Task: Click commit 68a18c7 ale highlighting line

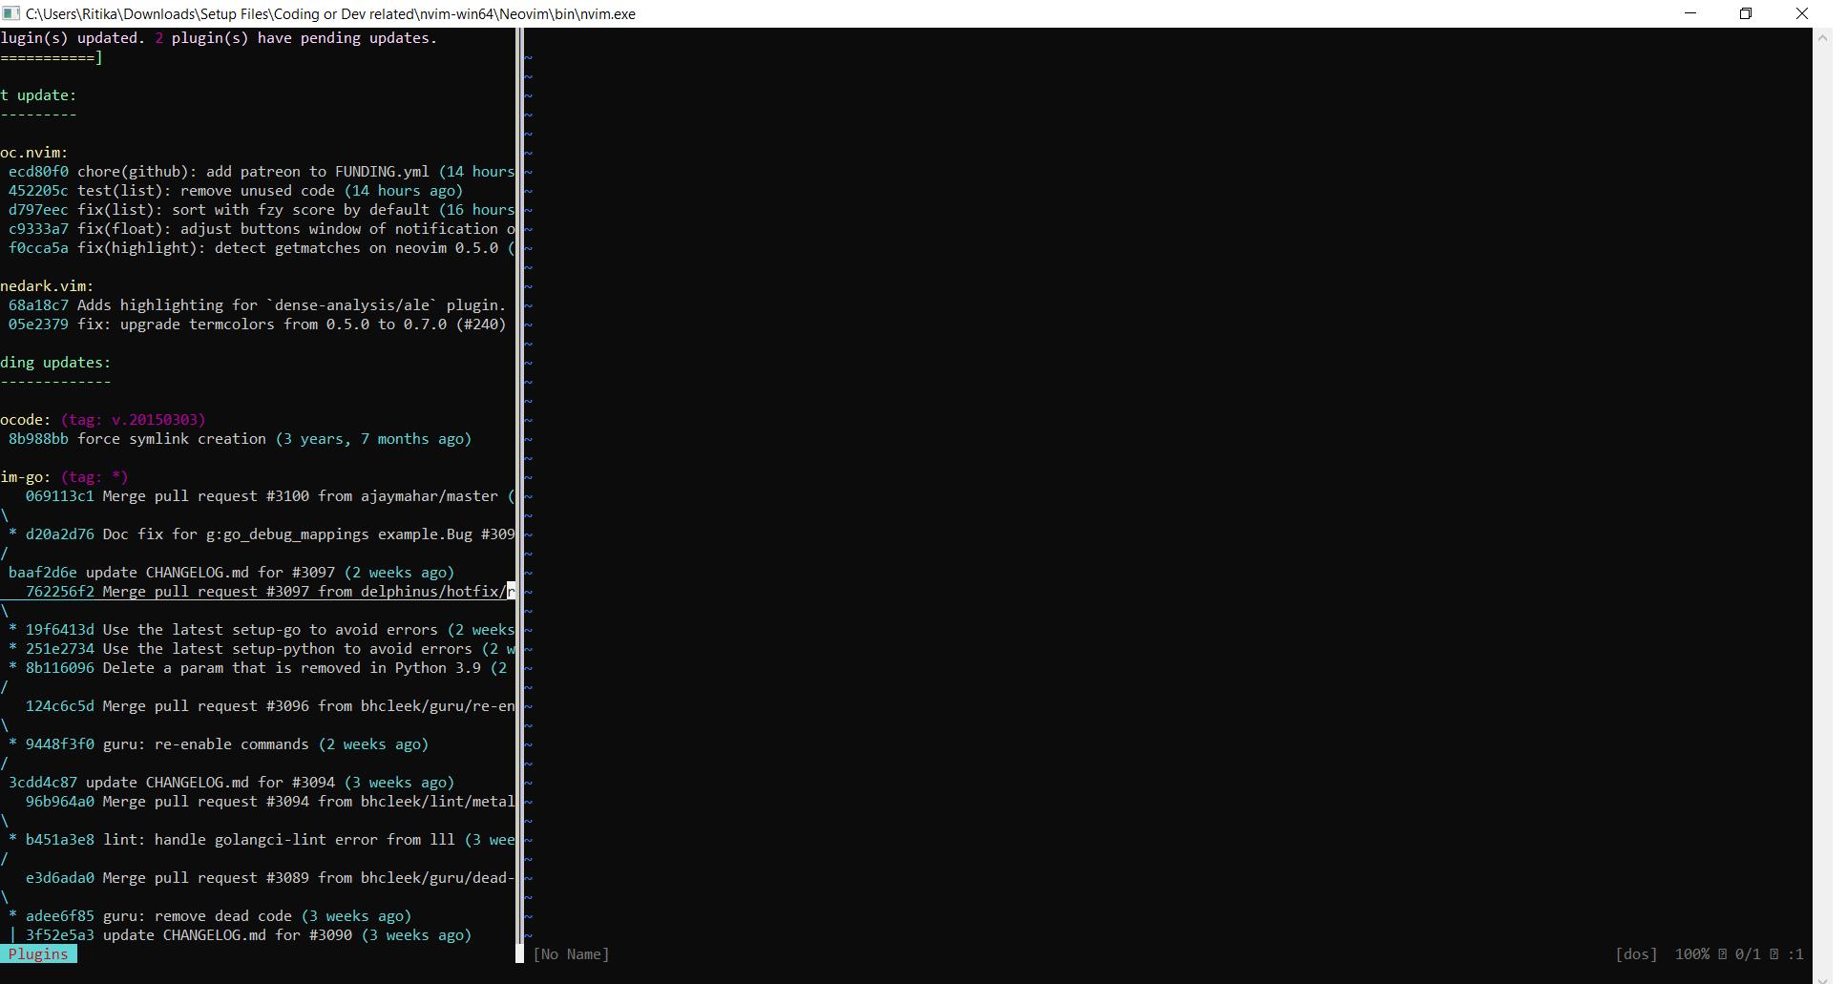Action: (x=257, y=305)
